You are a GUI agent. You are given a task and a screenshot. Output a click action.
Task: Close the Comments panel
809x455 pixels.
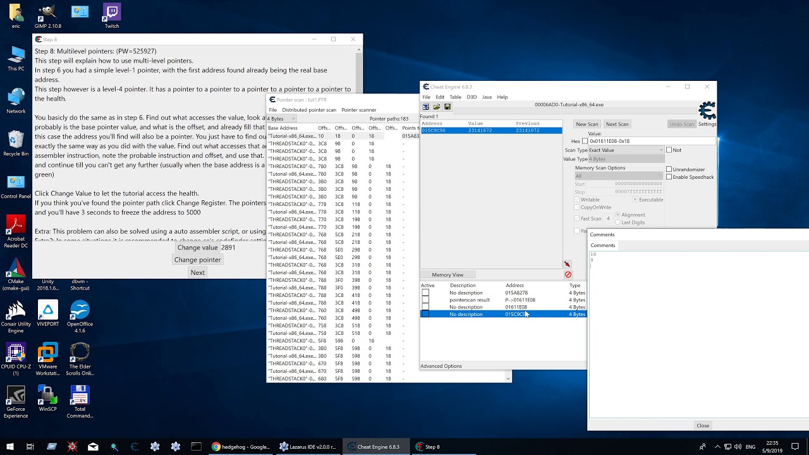coord(703,425)
